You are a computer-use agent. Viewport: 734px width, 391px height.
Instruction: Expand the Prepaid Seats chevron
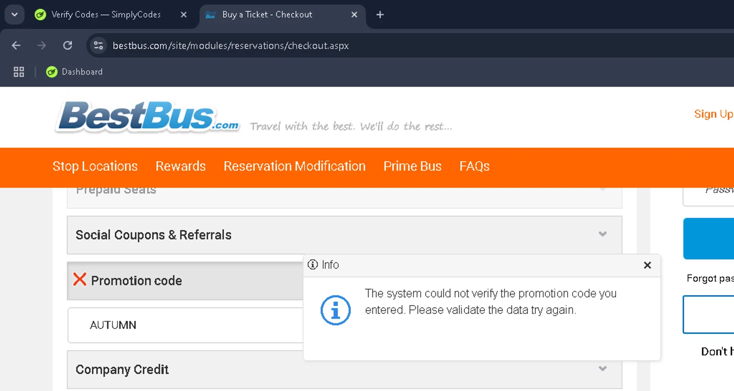[603, 190]
